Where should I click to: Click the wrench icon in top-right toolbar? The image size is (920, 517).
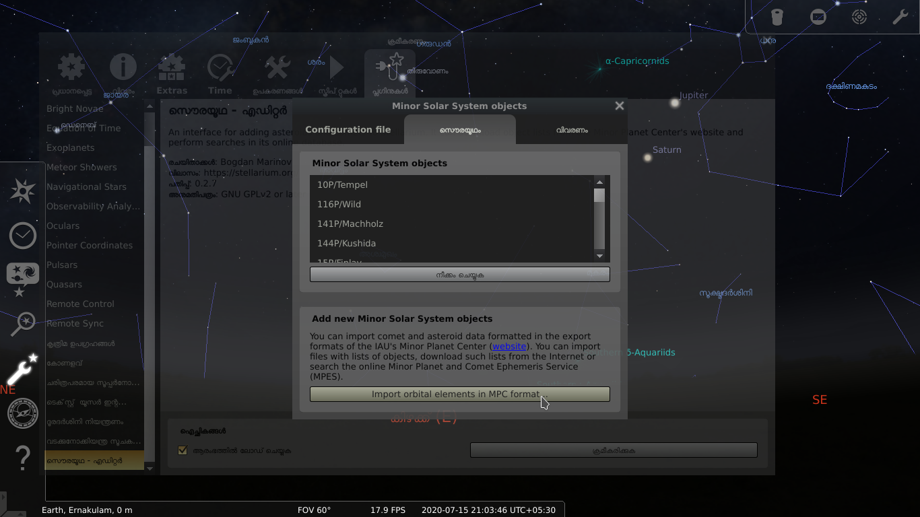tap(900, 17)
